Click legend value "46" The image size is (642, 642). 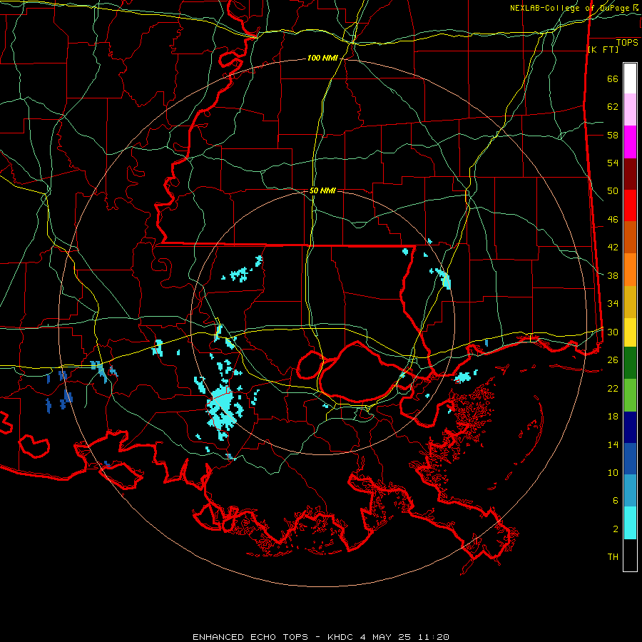(613, 220)
